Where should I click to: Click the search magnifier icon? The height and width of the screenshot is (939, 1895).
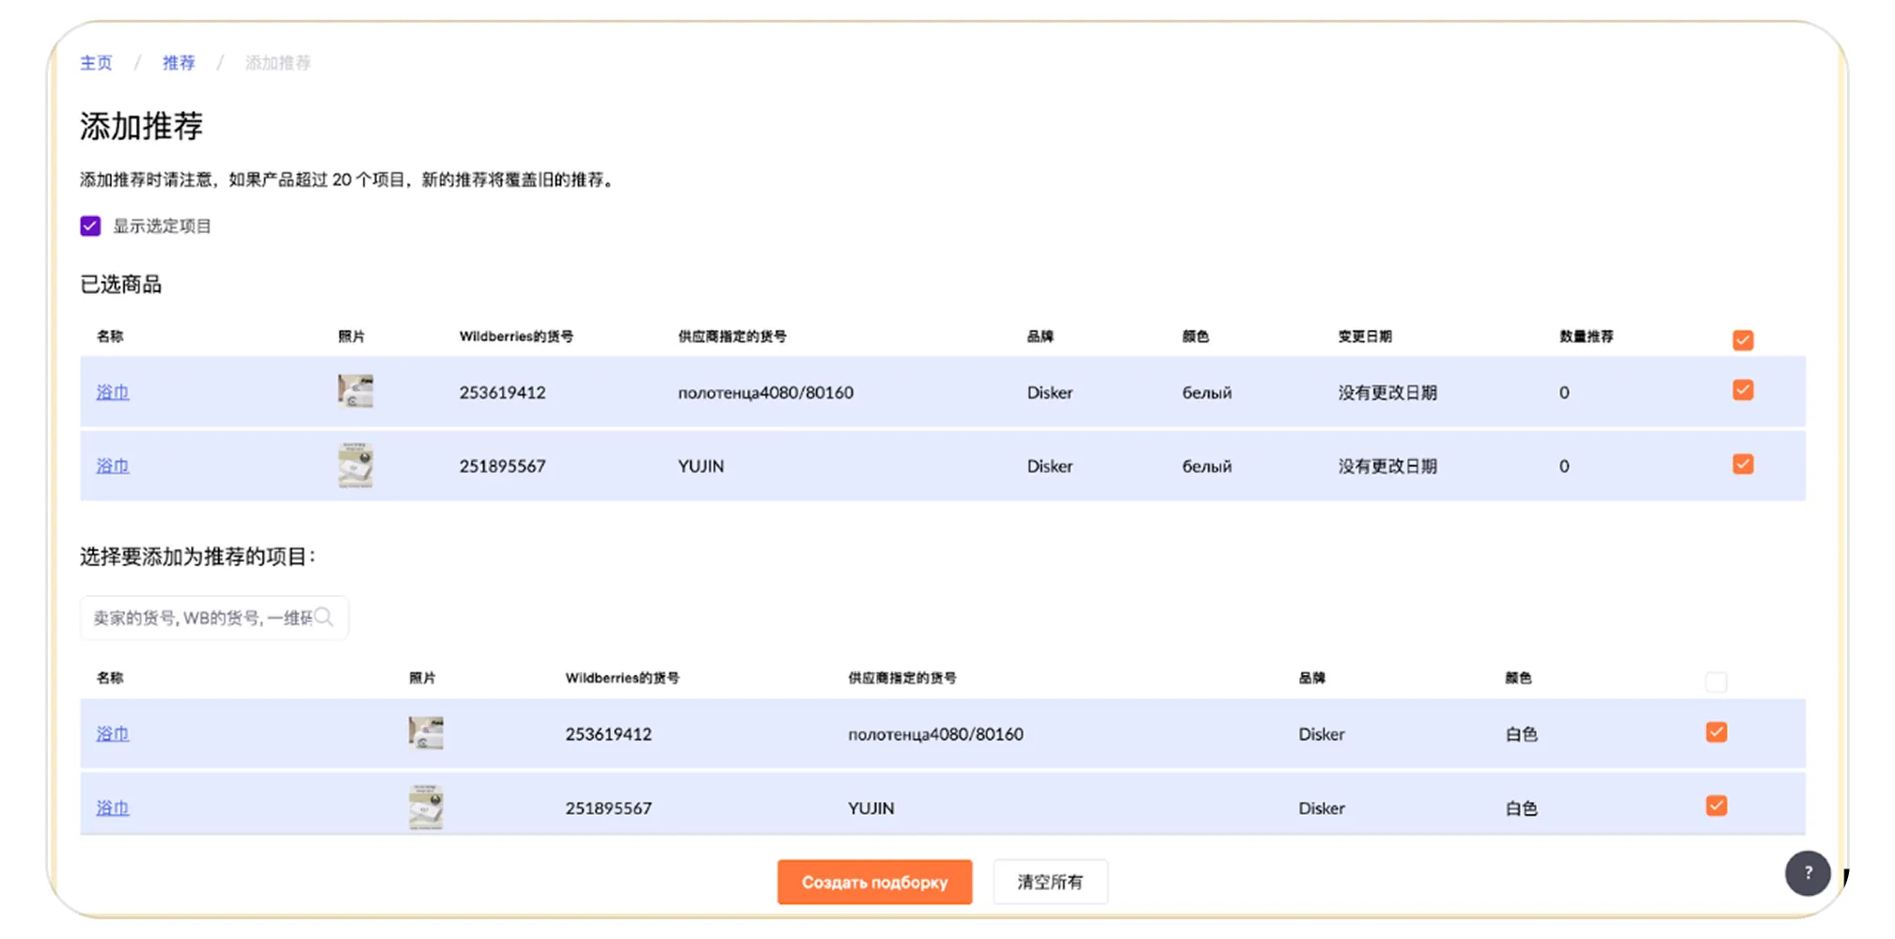tap(324, 618)
